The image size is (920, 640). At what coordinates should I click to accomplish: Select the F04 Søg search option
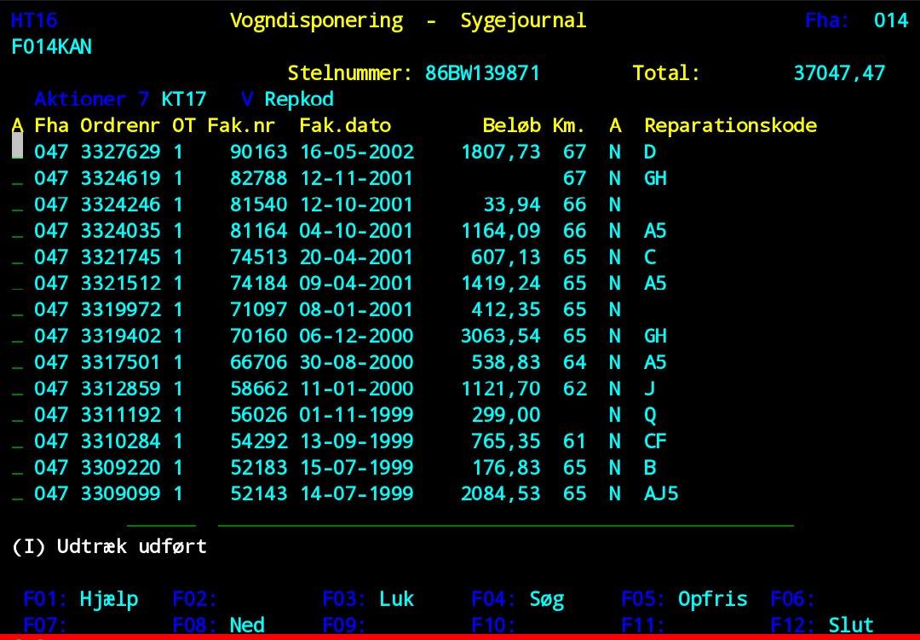click(x=517, y=599)
